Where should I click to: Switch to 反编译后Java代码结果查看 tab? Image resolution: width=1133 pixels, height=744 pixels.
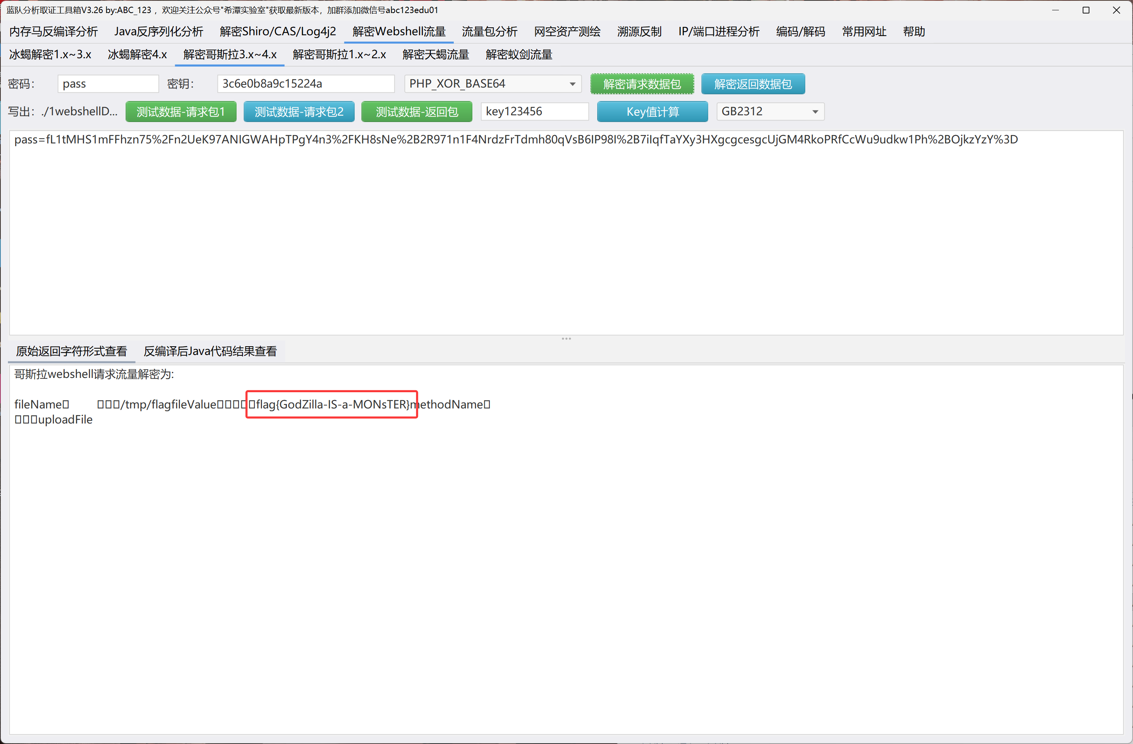(x=210, y=351)
